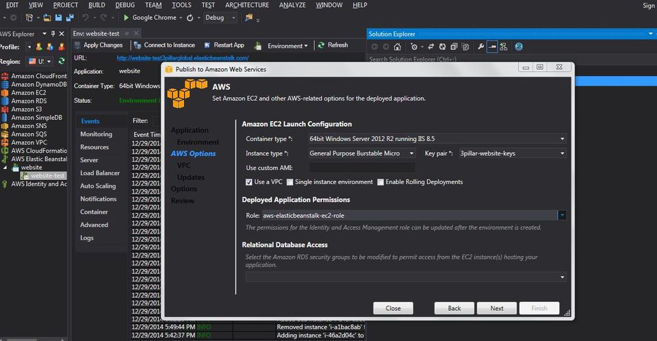This screenshot has width=657, height=341.
Task: Click the Refresh button in environment toolbar
Action: [333, 45]
